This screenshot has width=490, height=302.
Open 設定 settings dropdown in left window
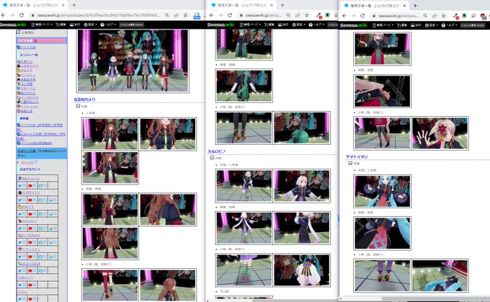[x=90, y=25]
